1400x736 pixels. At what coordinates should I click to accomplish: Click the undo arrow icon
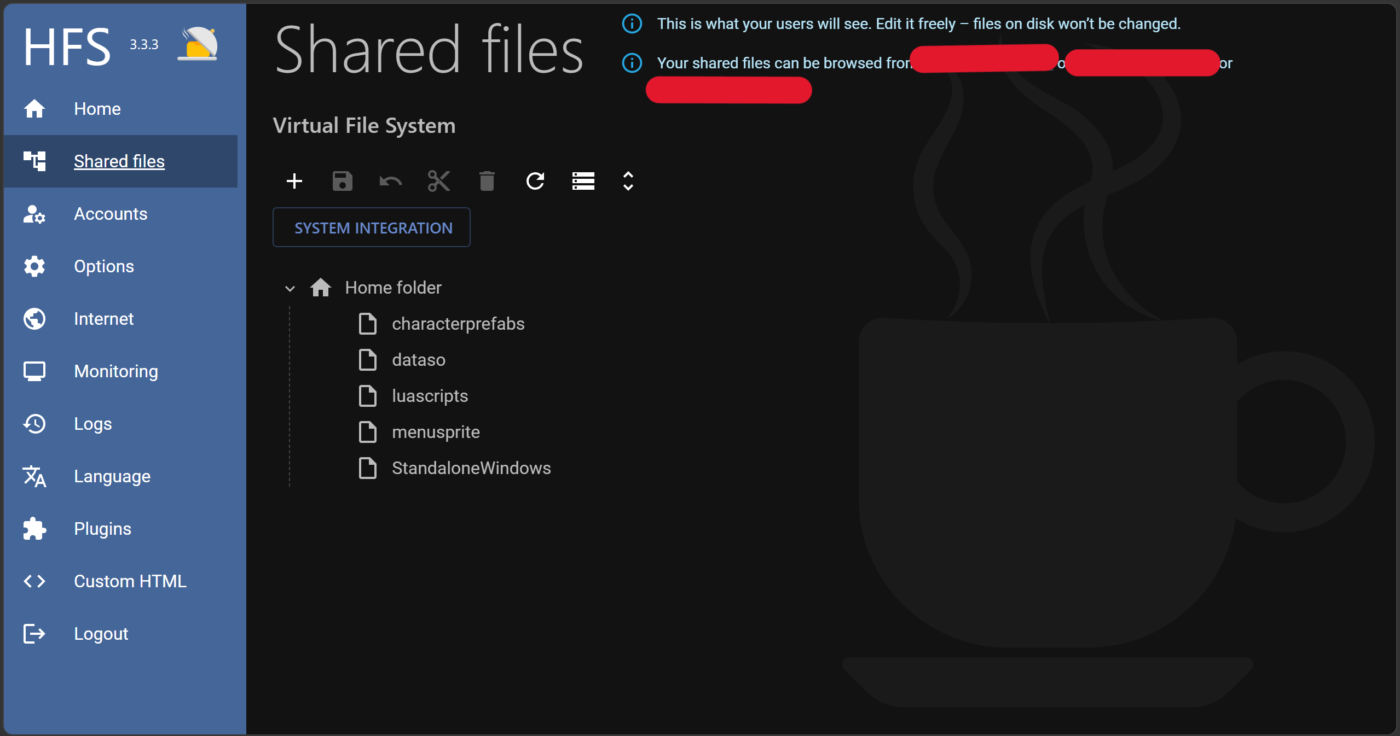(x=391, y=181)
